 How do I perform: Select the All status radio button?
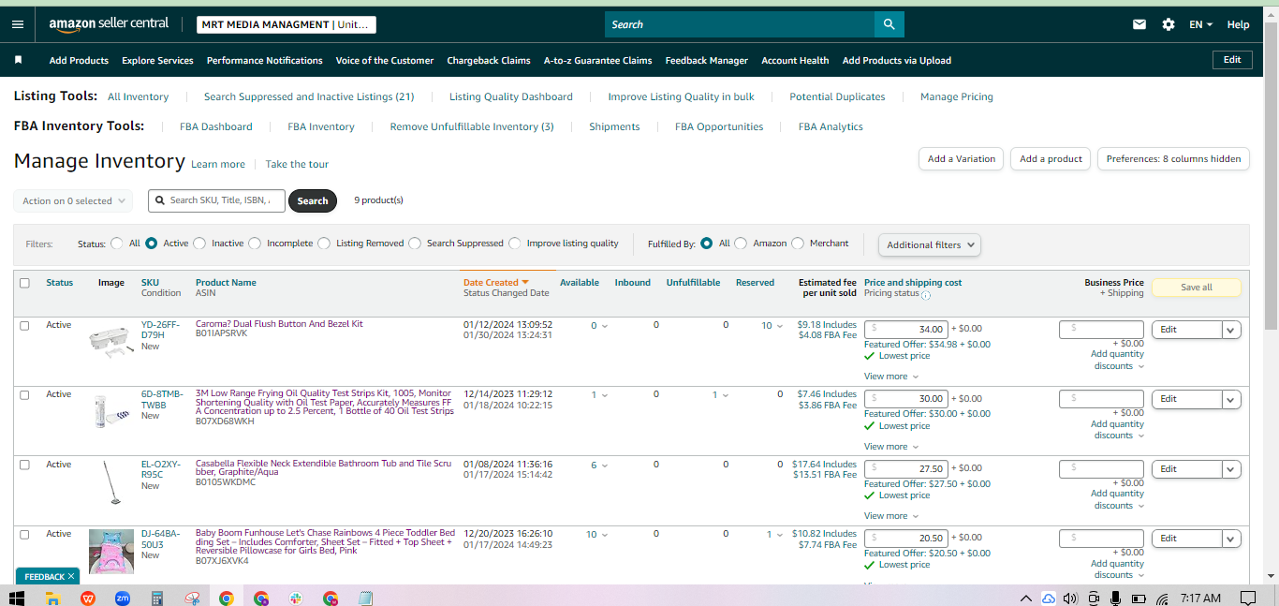pos(117,244)
